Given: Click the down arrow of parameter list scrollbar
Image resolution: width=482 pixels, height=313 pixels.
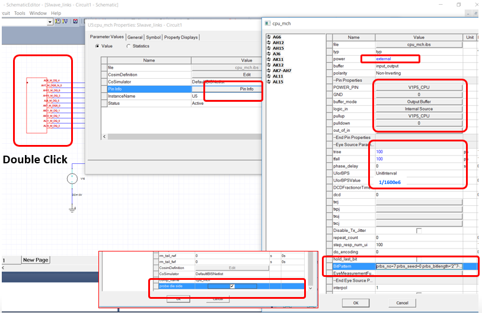Looking at the screenshot, I should tap(311, 289).
